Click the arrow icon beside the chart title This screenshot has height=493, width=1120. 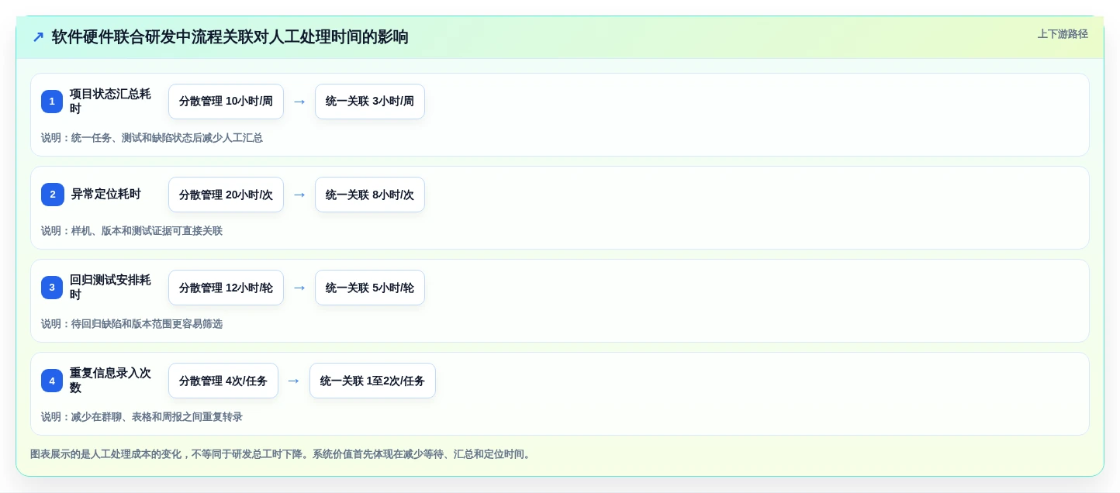tap(38, 37)
